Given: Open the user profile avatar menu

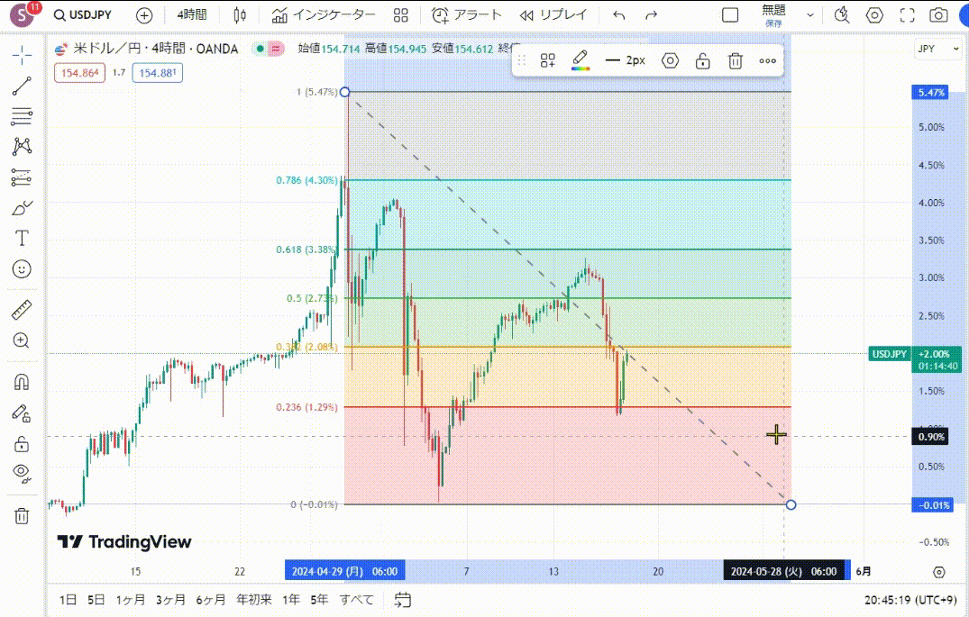Looking at the screenshot, I should coord(23,14).
